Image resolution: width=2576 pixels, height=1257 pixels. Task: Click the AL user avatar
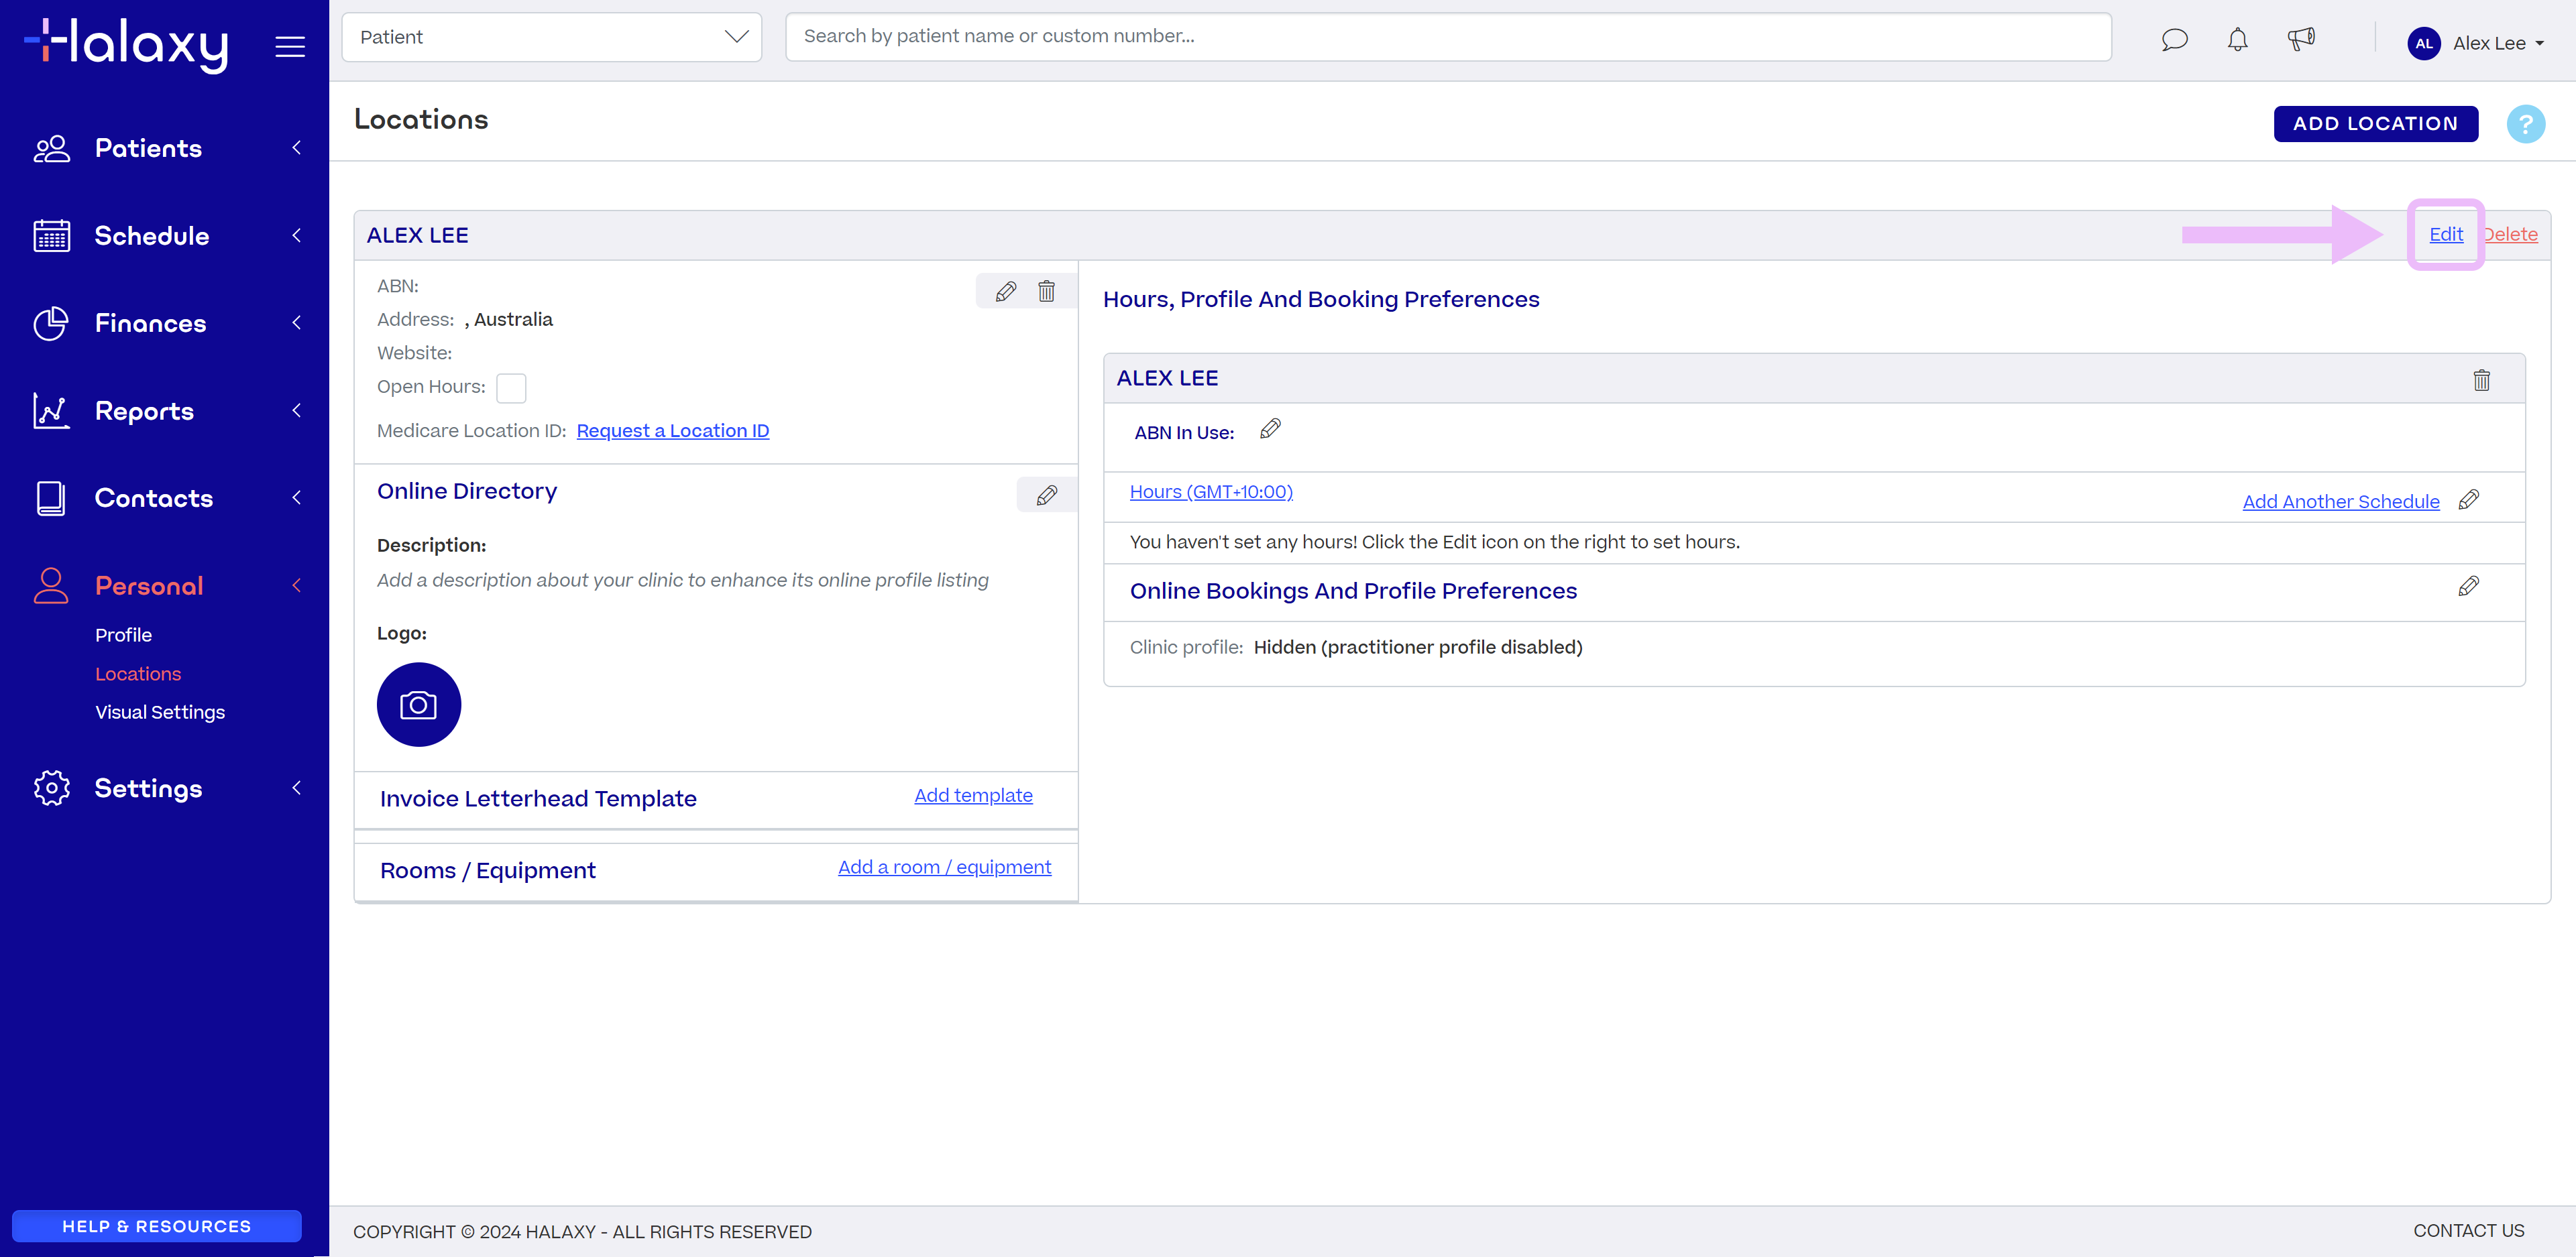(2423, 43)
